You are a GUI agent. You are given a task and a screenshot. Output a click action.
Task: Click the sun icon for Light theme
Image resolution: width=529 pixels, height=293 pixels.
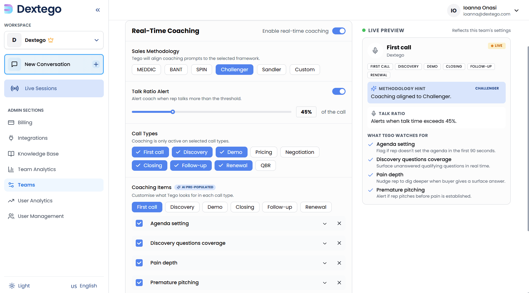12,286
